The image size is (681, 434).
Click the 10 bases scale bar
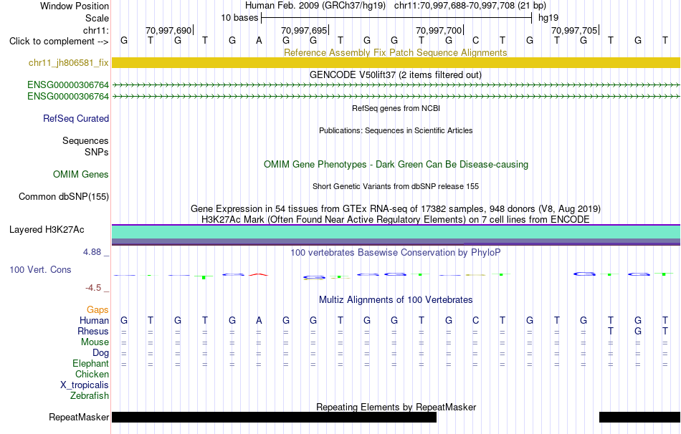(396, 18)
